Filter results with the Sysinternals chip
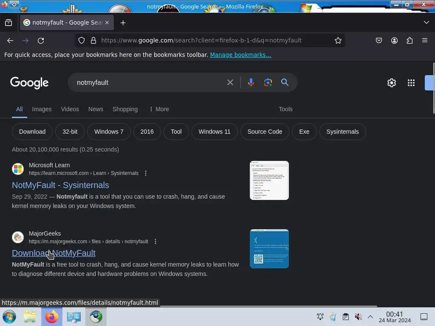 343,132
